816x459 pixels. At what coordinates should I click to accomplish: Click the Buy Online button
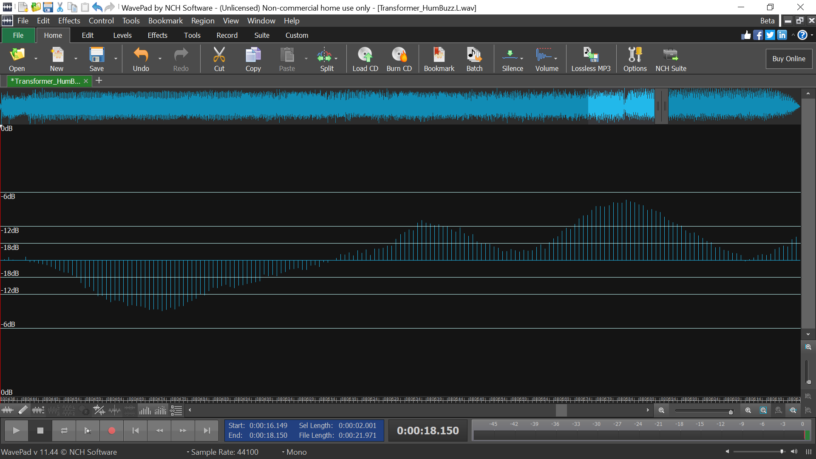pos(789,59)
